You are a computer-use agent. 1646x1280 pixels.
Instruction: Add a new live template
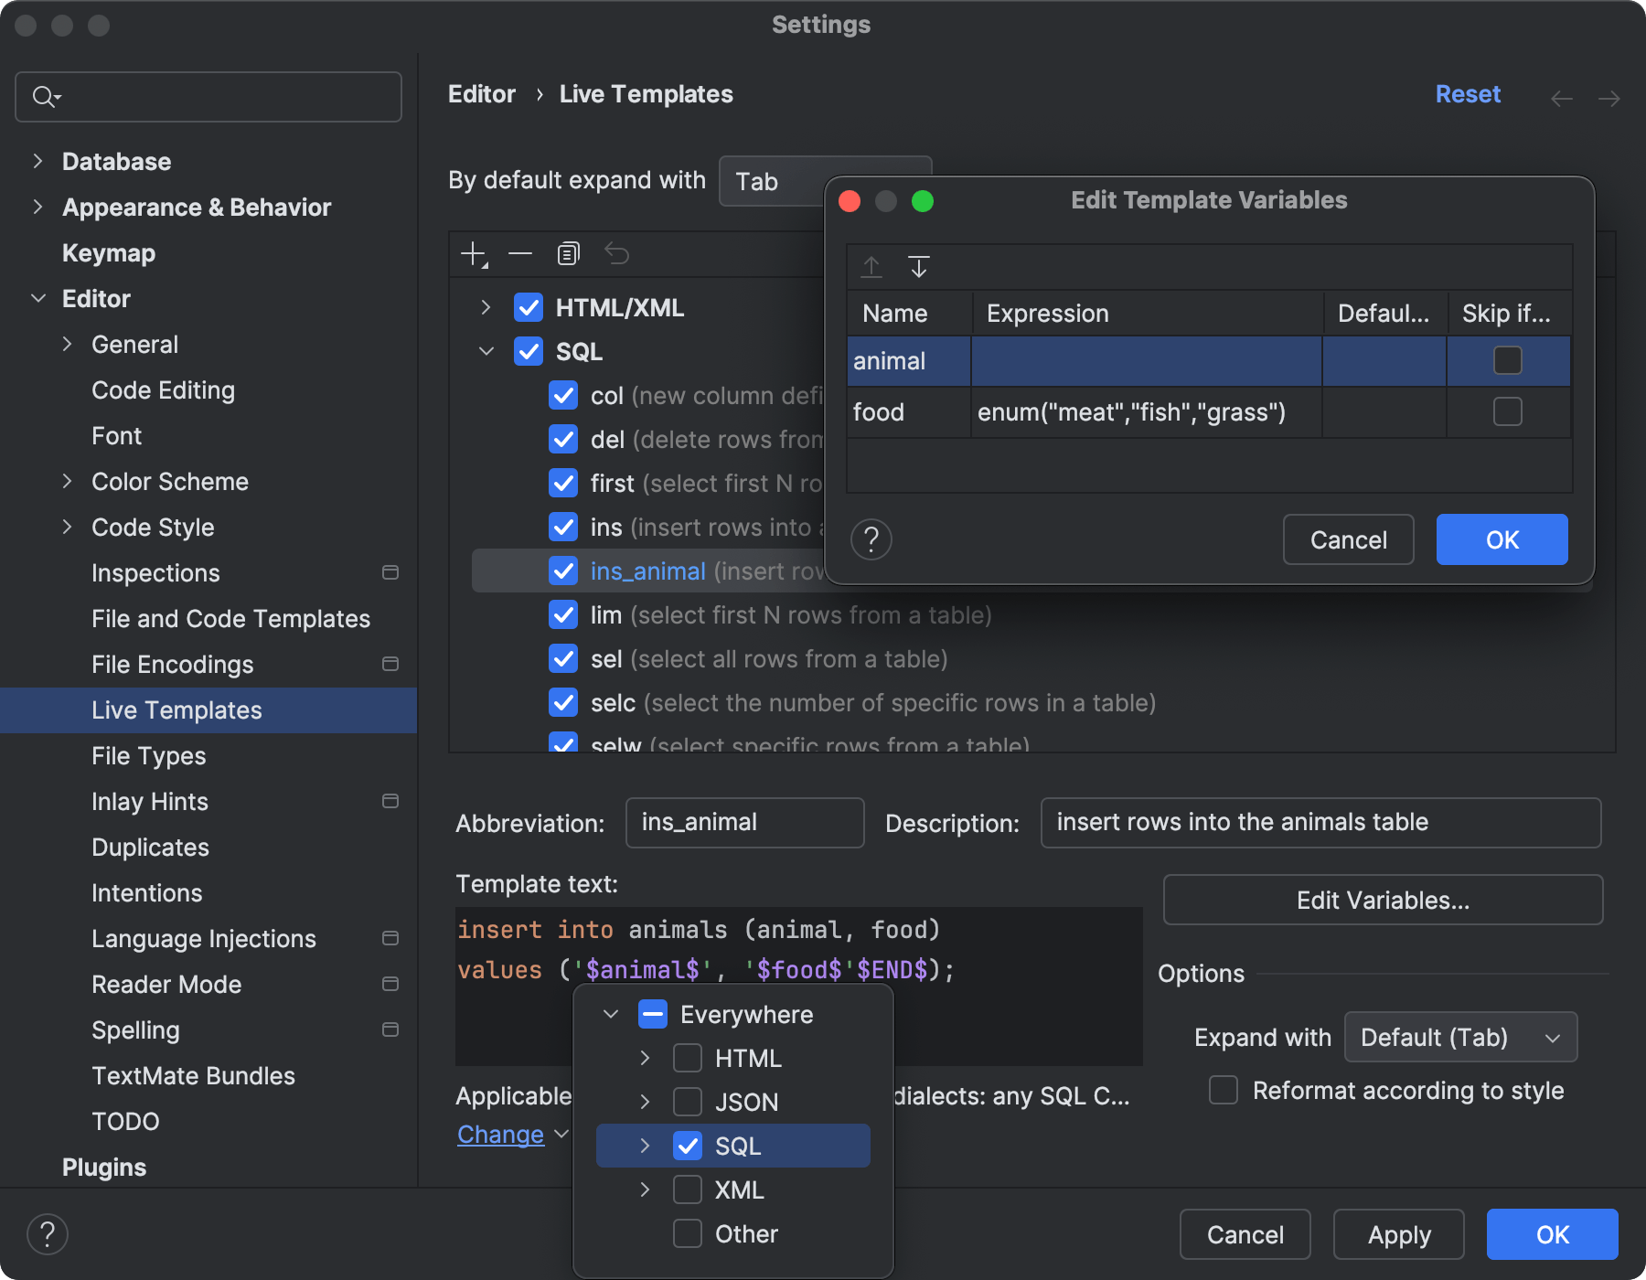pyautogui.click(x=473, y=253)
